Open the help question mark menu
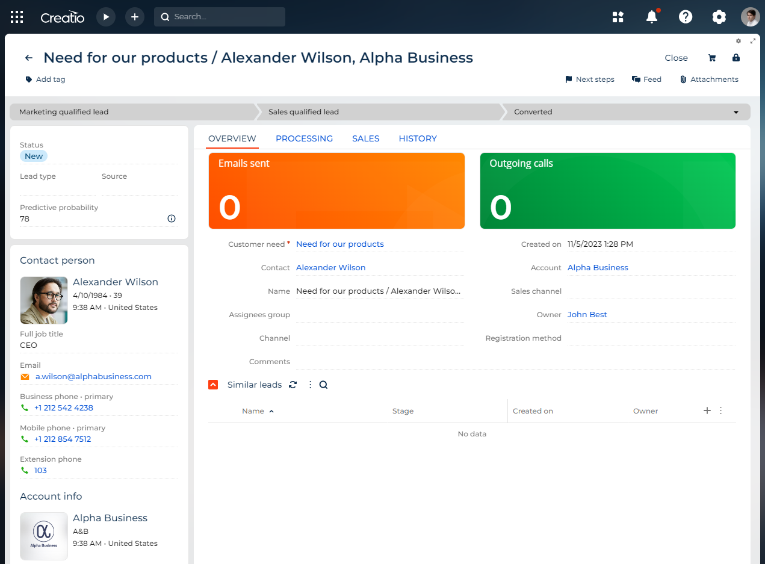 click(x=686, y=17)
